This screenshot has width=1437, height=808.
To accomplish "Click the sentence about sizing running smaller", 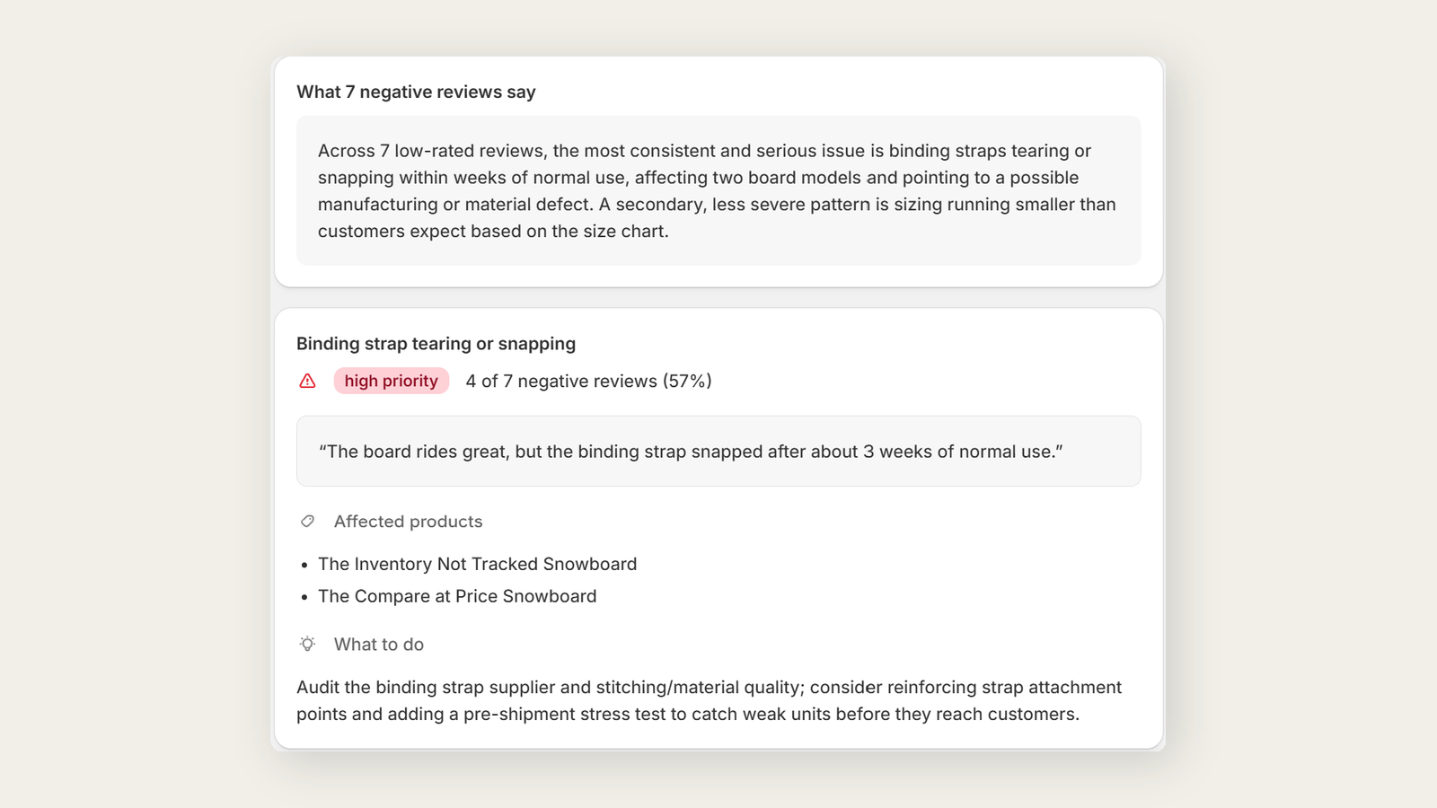I will (717, 217).
